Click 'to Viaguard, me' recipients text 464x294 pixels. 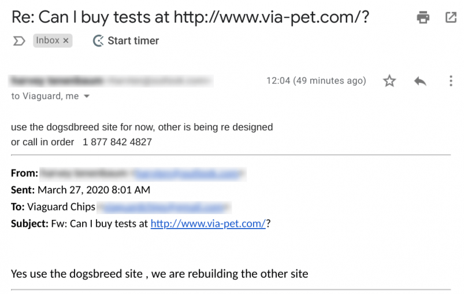pos(45,96)
